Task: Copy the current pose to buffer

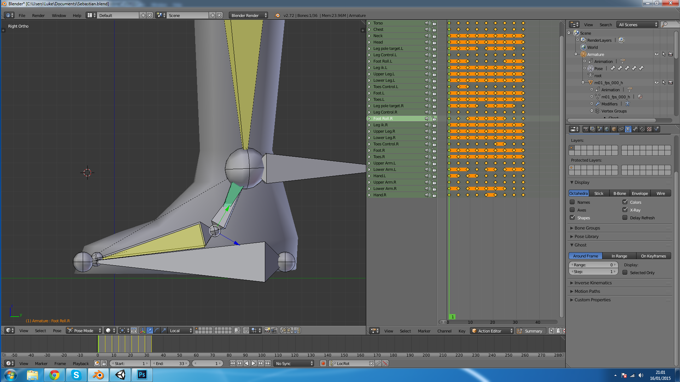Action: [283, 330]
